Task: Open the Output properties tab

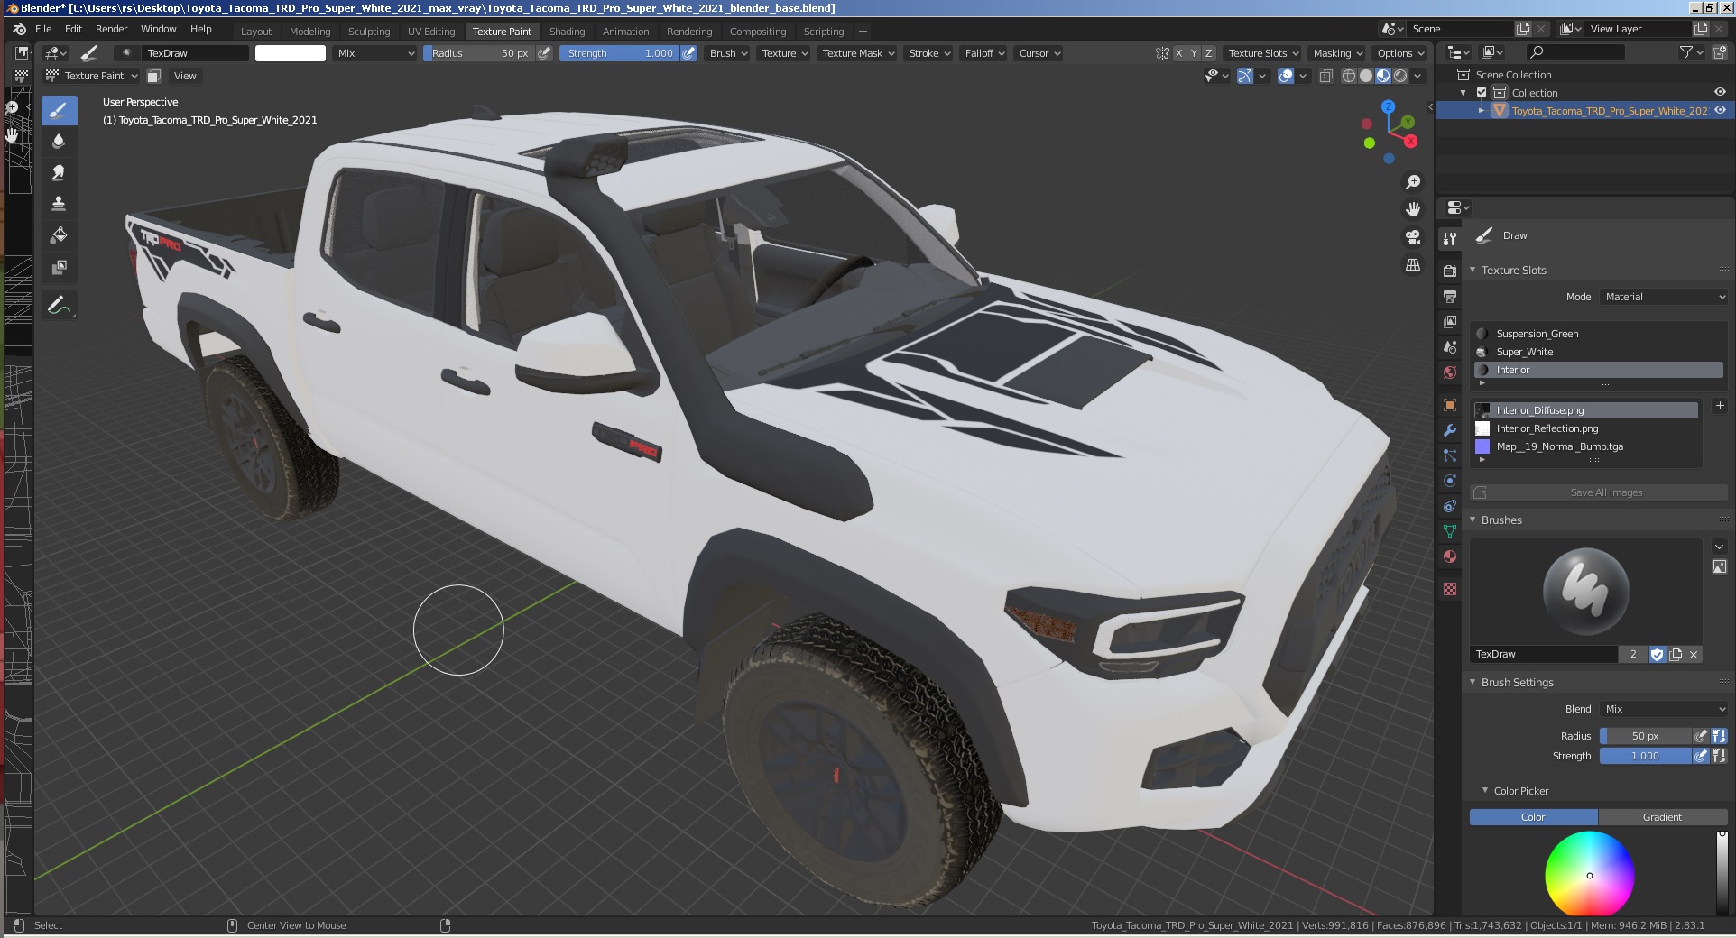Action: click(1450, 297)
